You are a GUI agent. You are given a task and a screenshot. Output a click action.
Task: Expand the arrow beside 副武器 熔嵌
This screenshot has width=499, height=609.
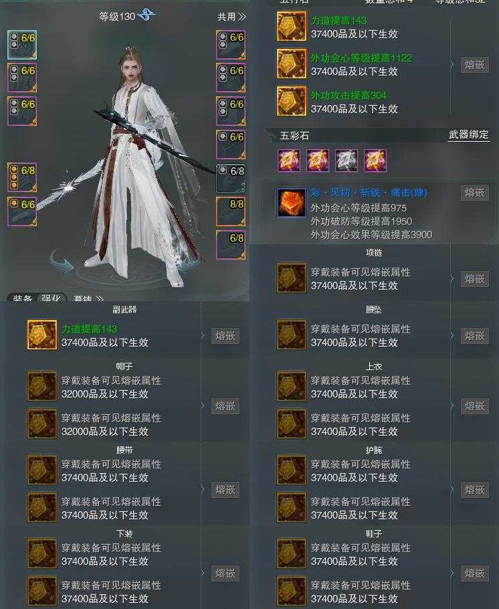[203, 335]
